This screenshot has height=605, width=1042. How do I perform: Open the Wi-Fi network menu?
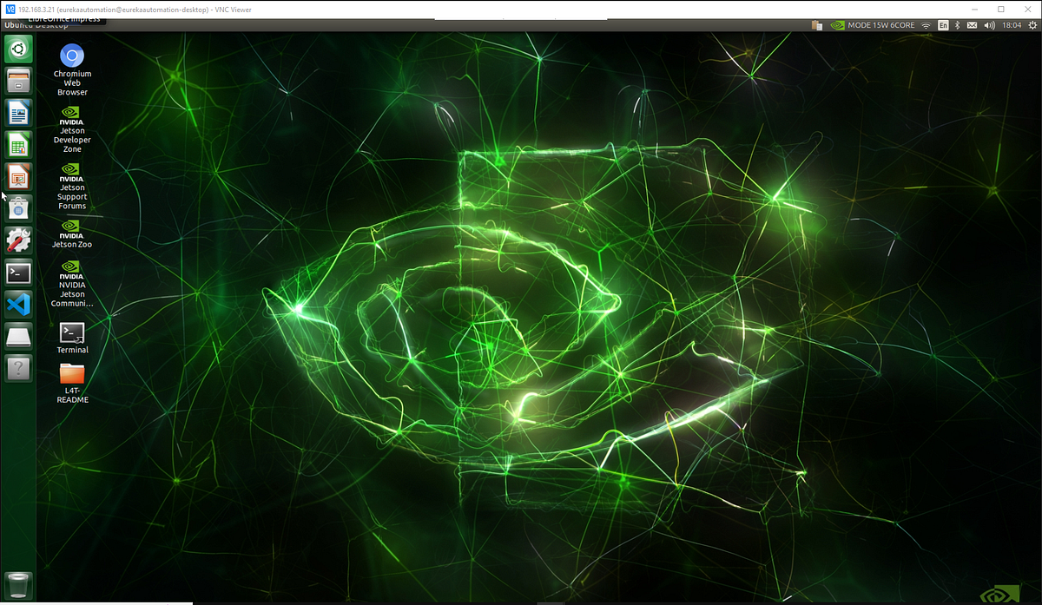tap(926, 25)
